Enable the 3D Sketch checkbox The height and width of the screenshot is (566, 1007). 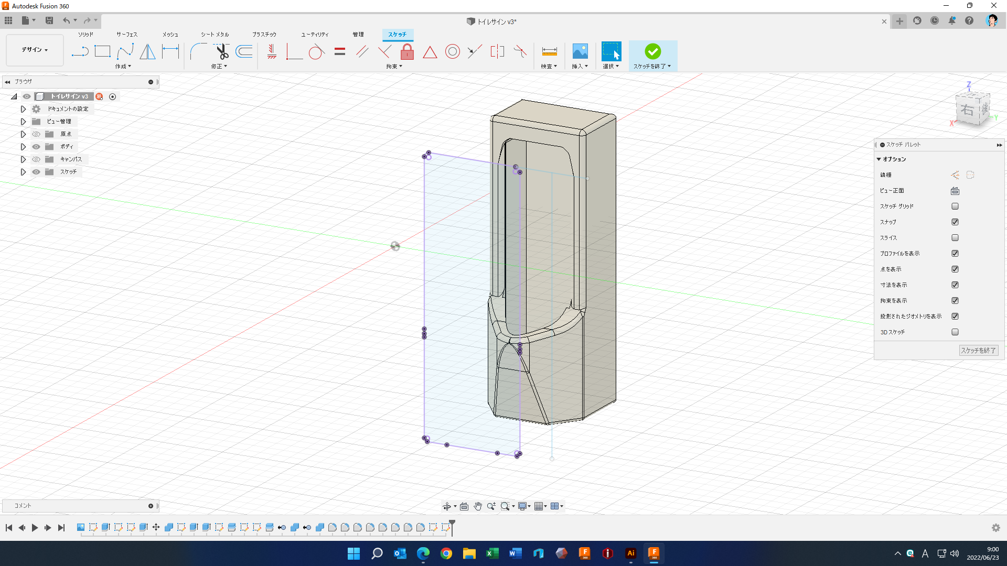pyautogui.click(x=955, y=332)
